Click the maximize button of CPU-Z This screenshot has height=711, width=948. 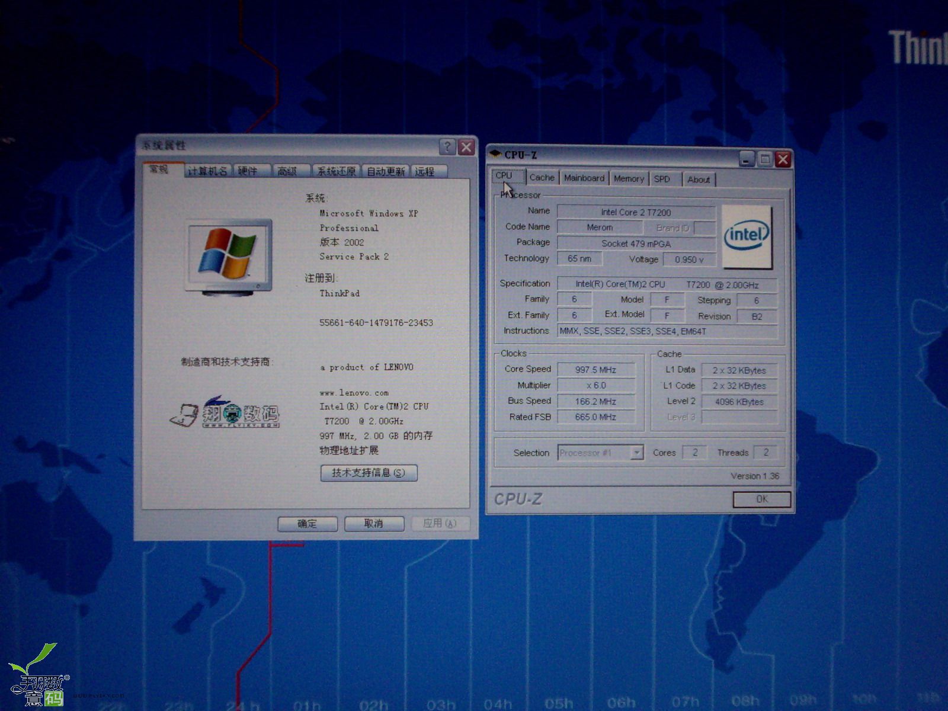[x=765, y=159]
